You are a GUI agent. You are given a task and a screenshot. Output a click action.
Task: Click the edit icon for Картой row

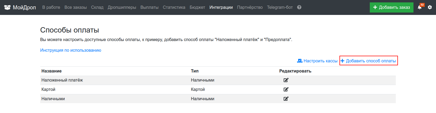286,89
